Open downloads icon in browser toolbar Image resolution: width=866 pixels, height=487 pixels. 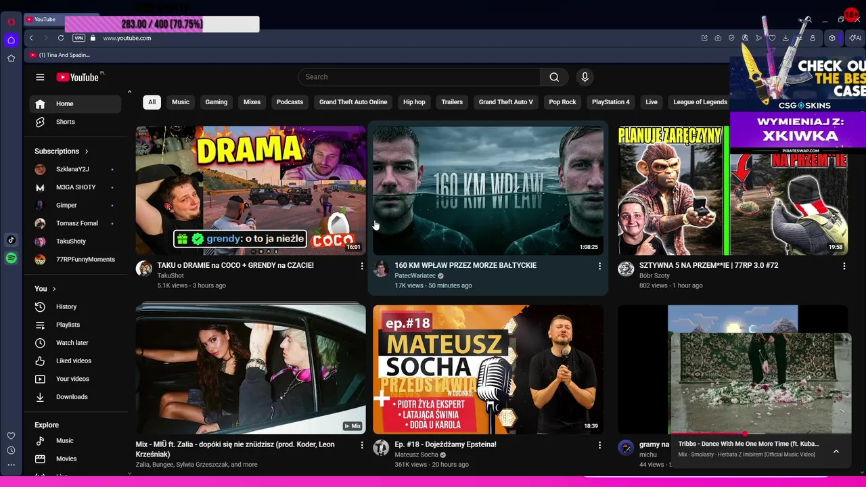click(785, 38)
